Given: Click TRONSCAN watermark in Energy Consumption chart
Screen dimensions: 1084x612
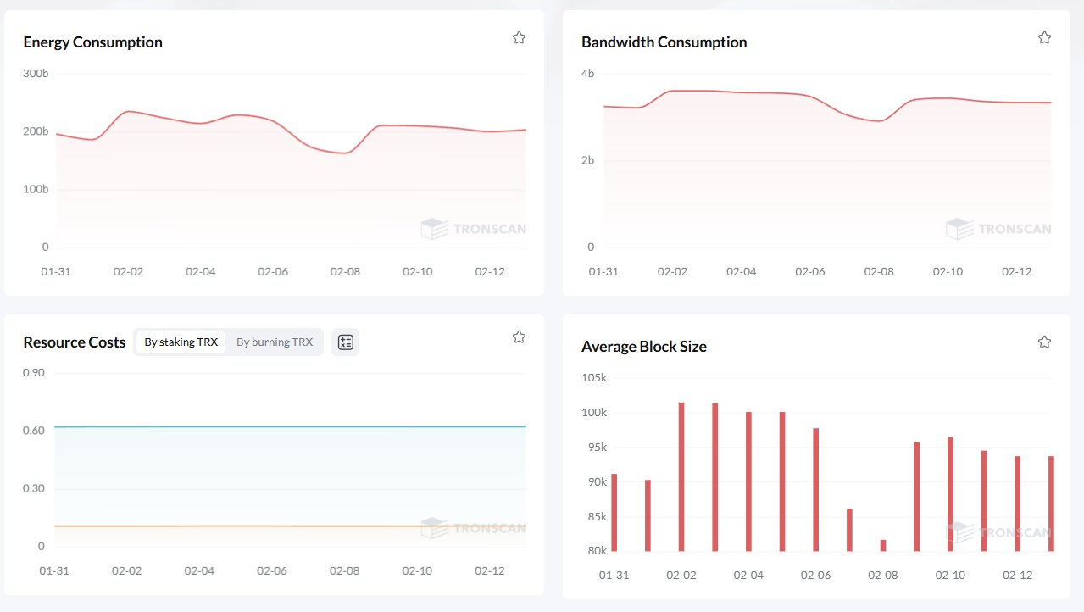Looking at the screenshot, I should 473,229.
